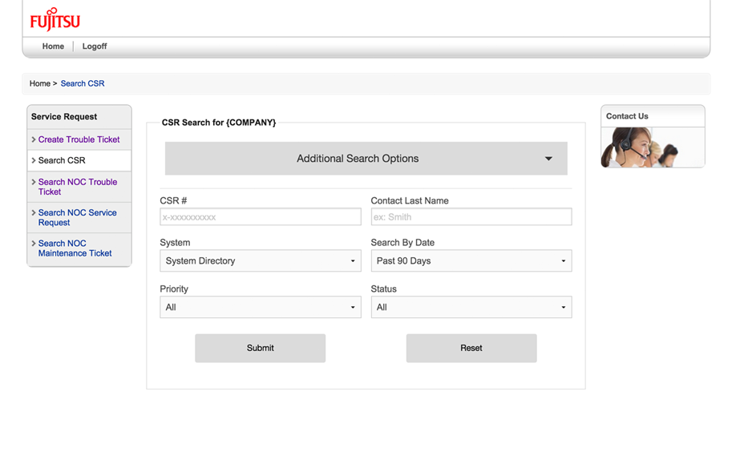Open the Priority dropdown
This screenshot has height=460, width=736.
(x=261, y=308)
